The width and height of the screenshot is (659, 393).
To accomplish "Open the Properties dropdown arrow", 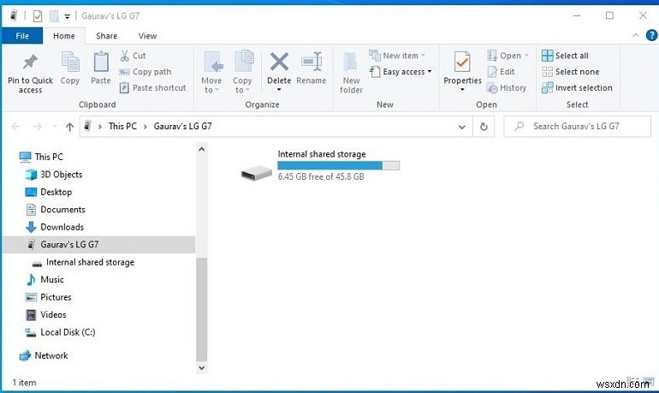I will [462, 90].
